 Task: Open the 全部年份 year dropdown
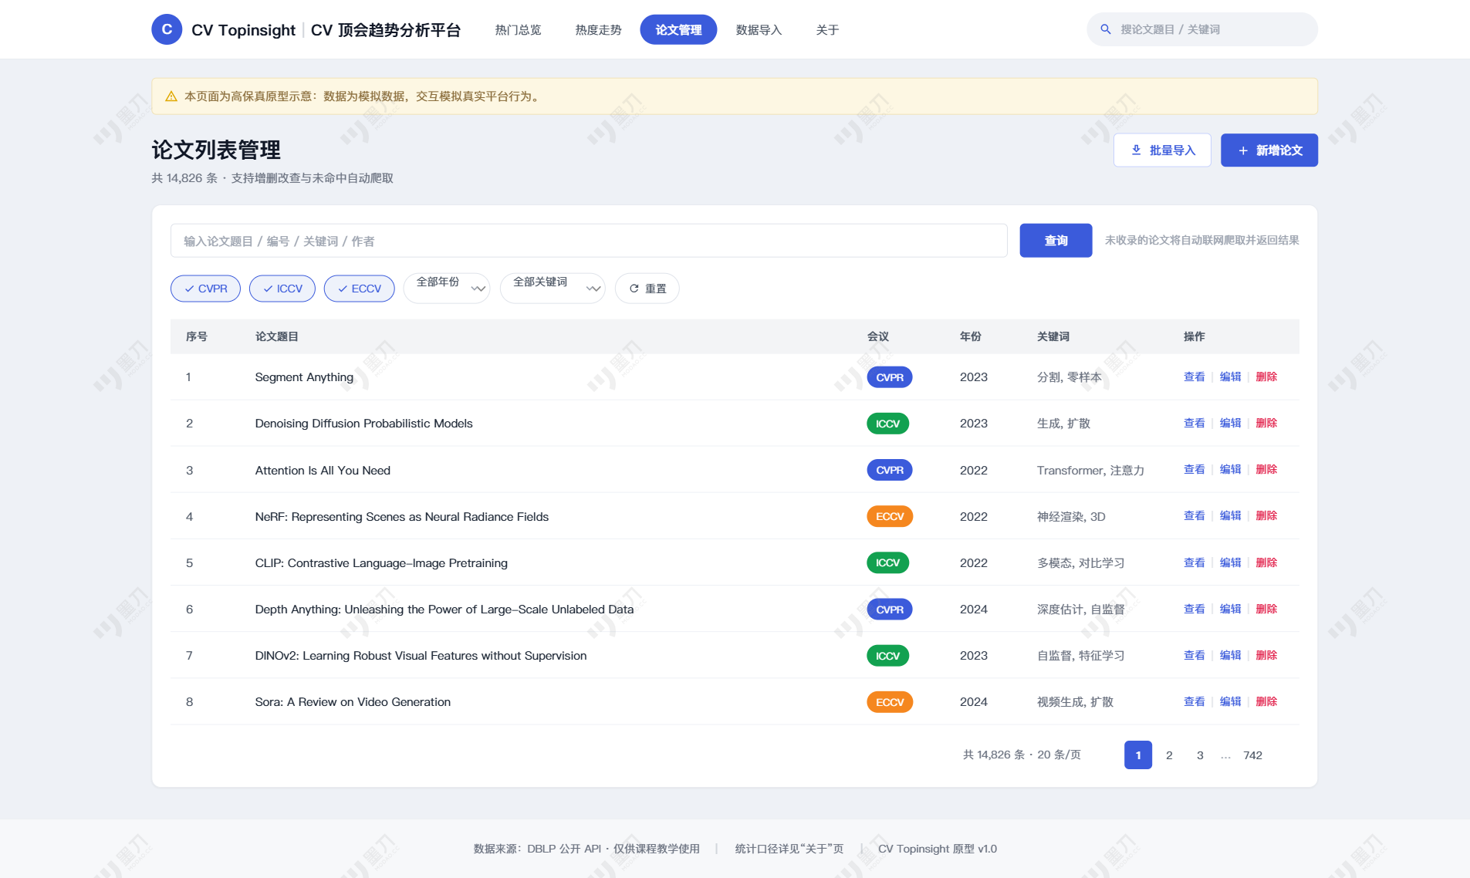447,288
